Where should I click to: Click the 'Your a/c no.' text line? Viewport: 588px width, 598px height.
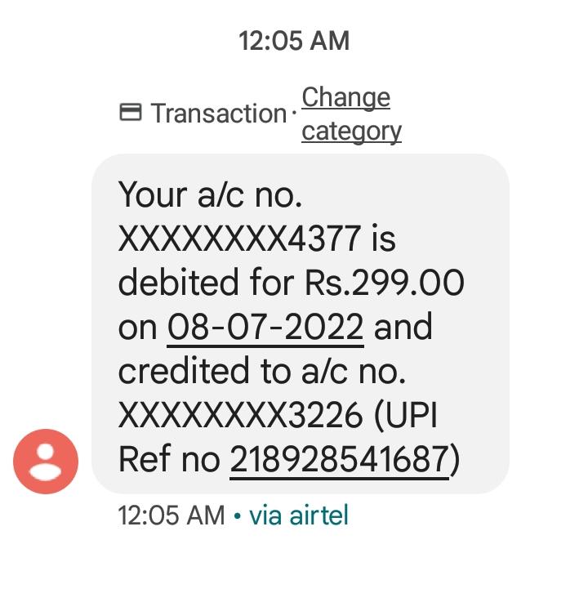(211, 195)
